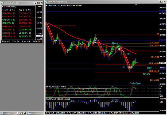Viewport: 167px width, 115px height.
Task: Click the 200 1.92290 Fibonacci level label
Action: (154, 80)
